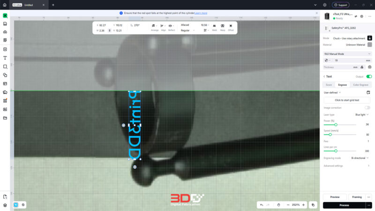The width and height of the screenshot is (375, 211).
Task: Toggle the width-height aspect ratio lock
Action: pos(110,30)
